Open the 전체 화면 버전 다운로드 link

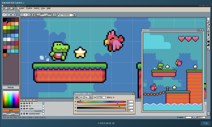[x=13, y=3]
